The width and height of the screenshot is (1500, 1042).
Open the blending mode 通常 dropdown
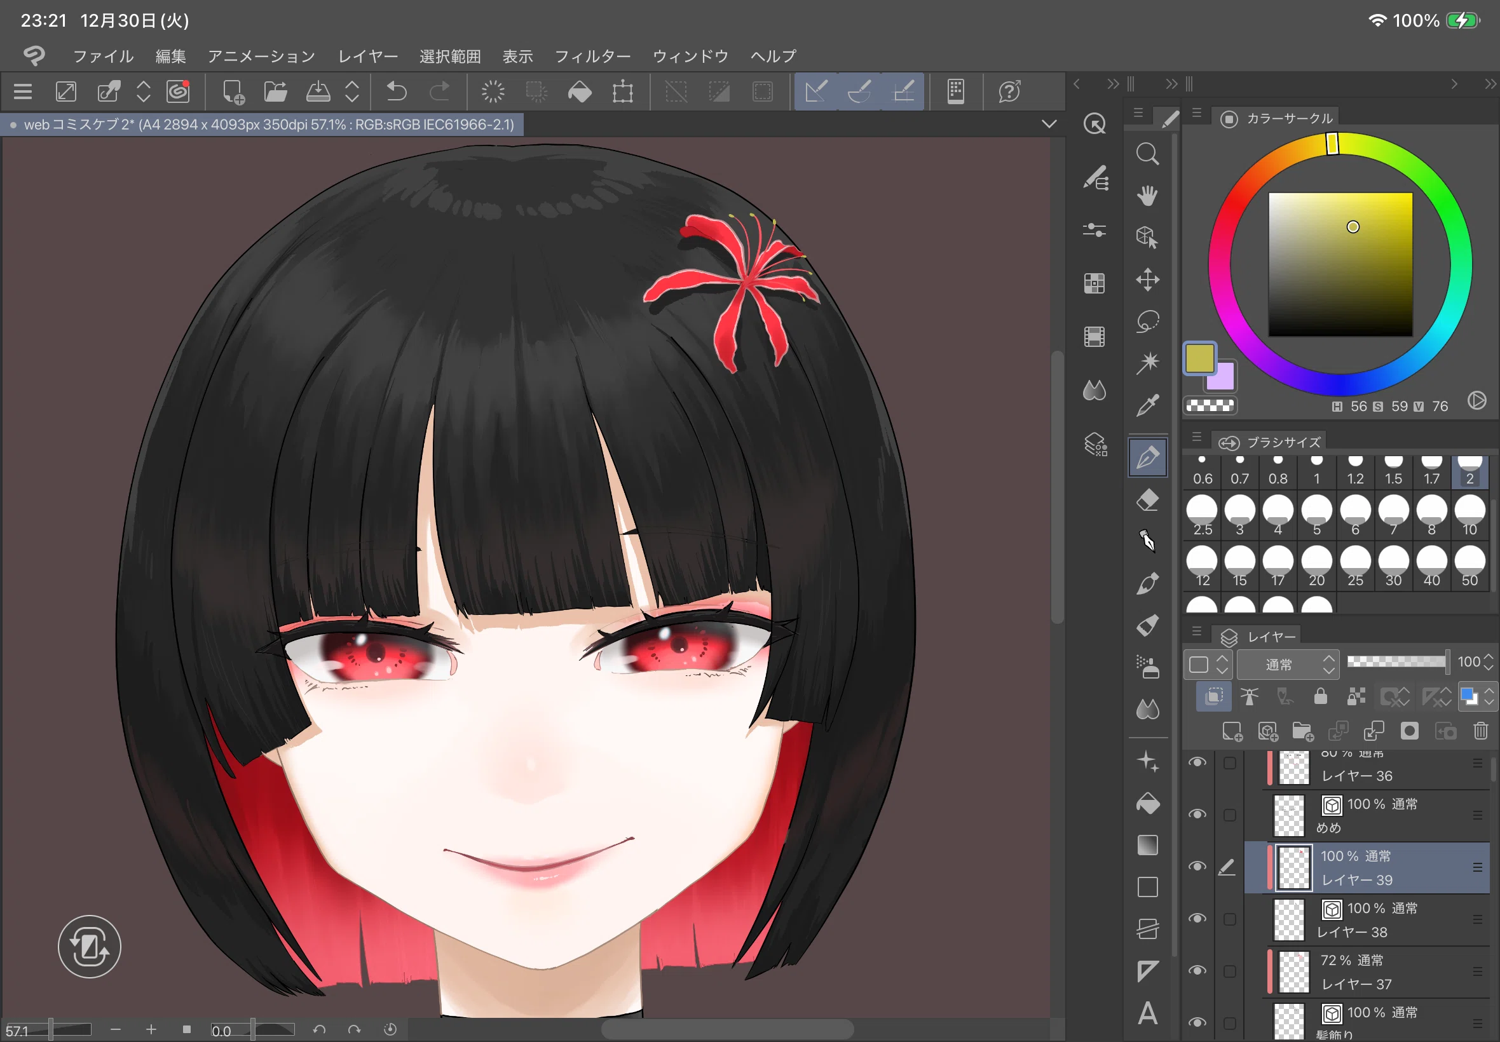[1287, 665]
